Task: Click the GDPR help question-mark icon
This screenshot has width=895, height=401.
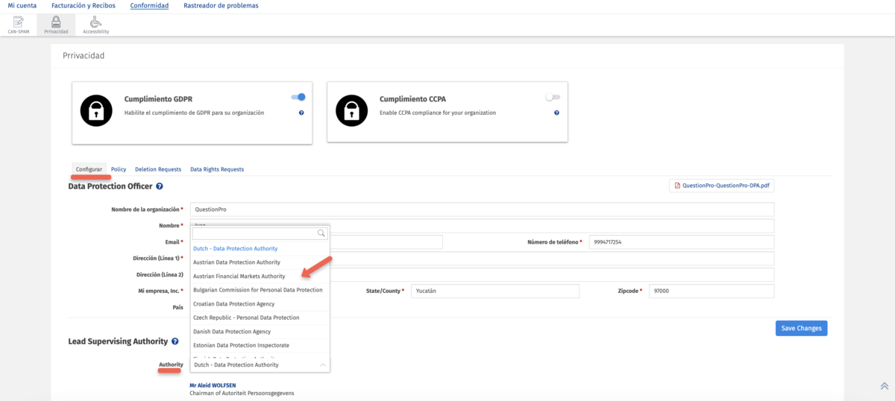Action: (301, 113)
